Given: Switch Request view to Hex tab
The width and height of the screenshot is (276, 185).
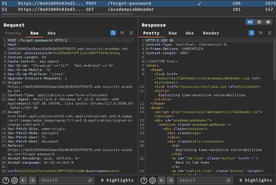Looking at the screenshot, I should pyautogui.click(x=52, y=33).
